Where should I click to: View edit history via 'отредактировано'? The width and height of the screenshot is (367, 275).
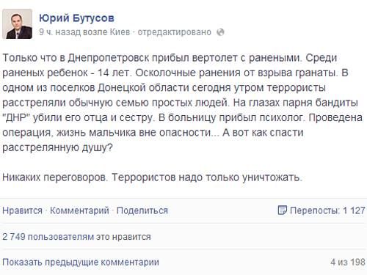click(174, 32)
